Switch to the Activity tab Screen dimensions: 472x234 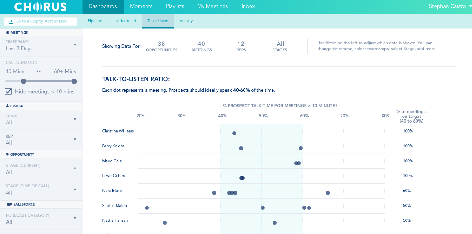point(186,21)
